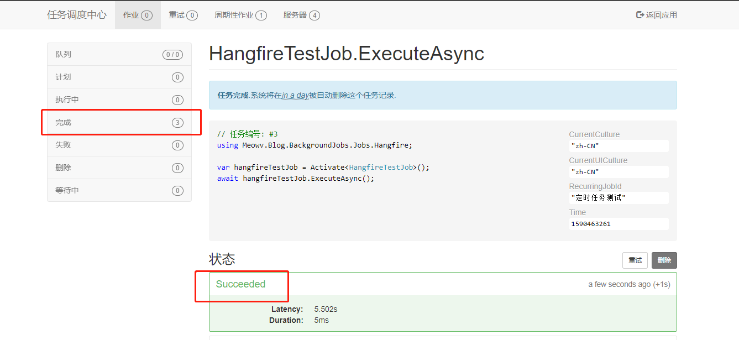Click the HangfireTestJob class link in code

(x=381, y=167)
